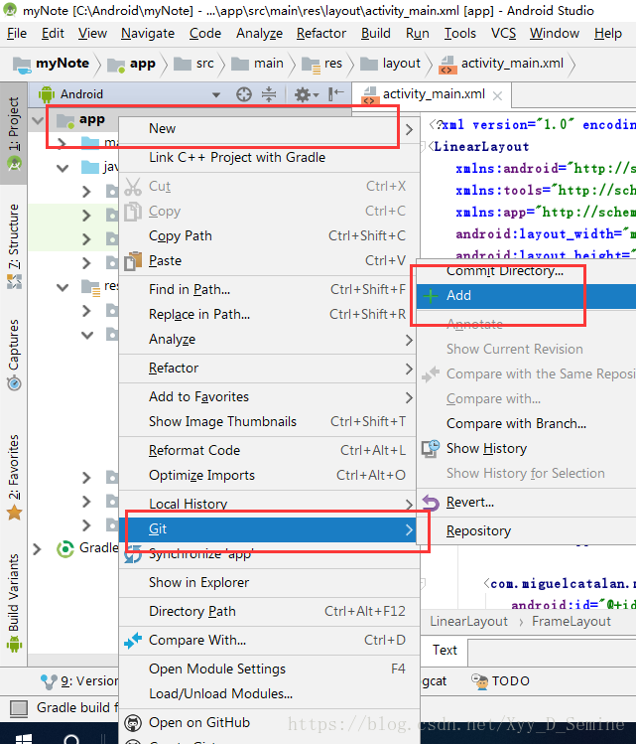Expand the New submenu
Screen dimensions: 636x744
click(x=269, y=128)
